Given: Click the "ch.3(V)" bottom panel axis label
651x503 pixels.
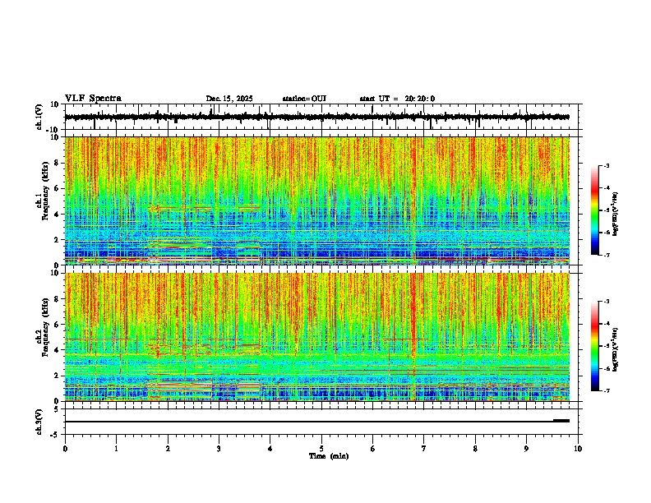Looking at the screenshot, I should click(x=39, y=422).
